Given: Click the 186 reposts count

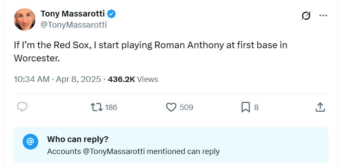Looking at the screenshot, I should pos(111,107).
